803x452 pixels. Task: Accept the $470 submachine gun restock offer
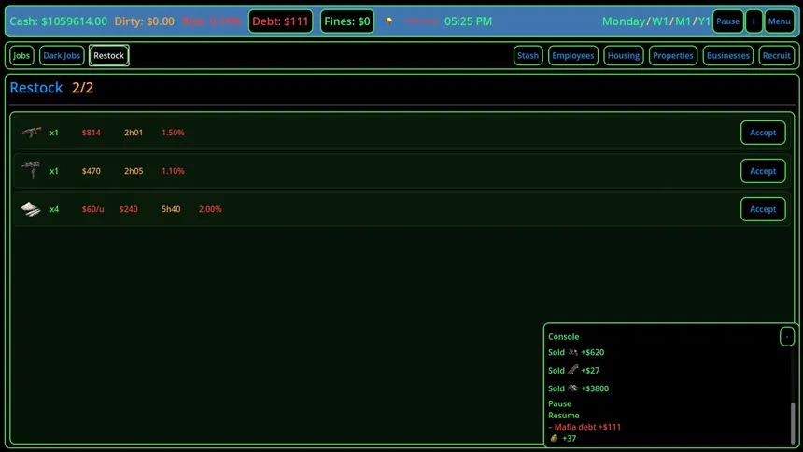[763, 171]
